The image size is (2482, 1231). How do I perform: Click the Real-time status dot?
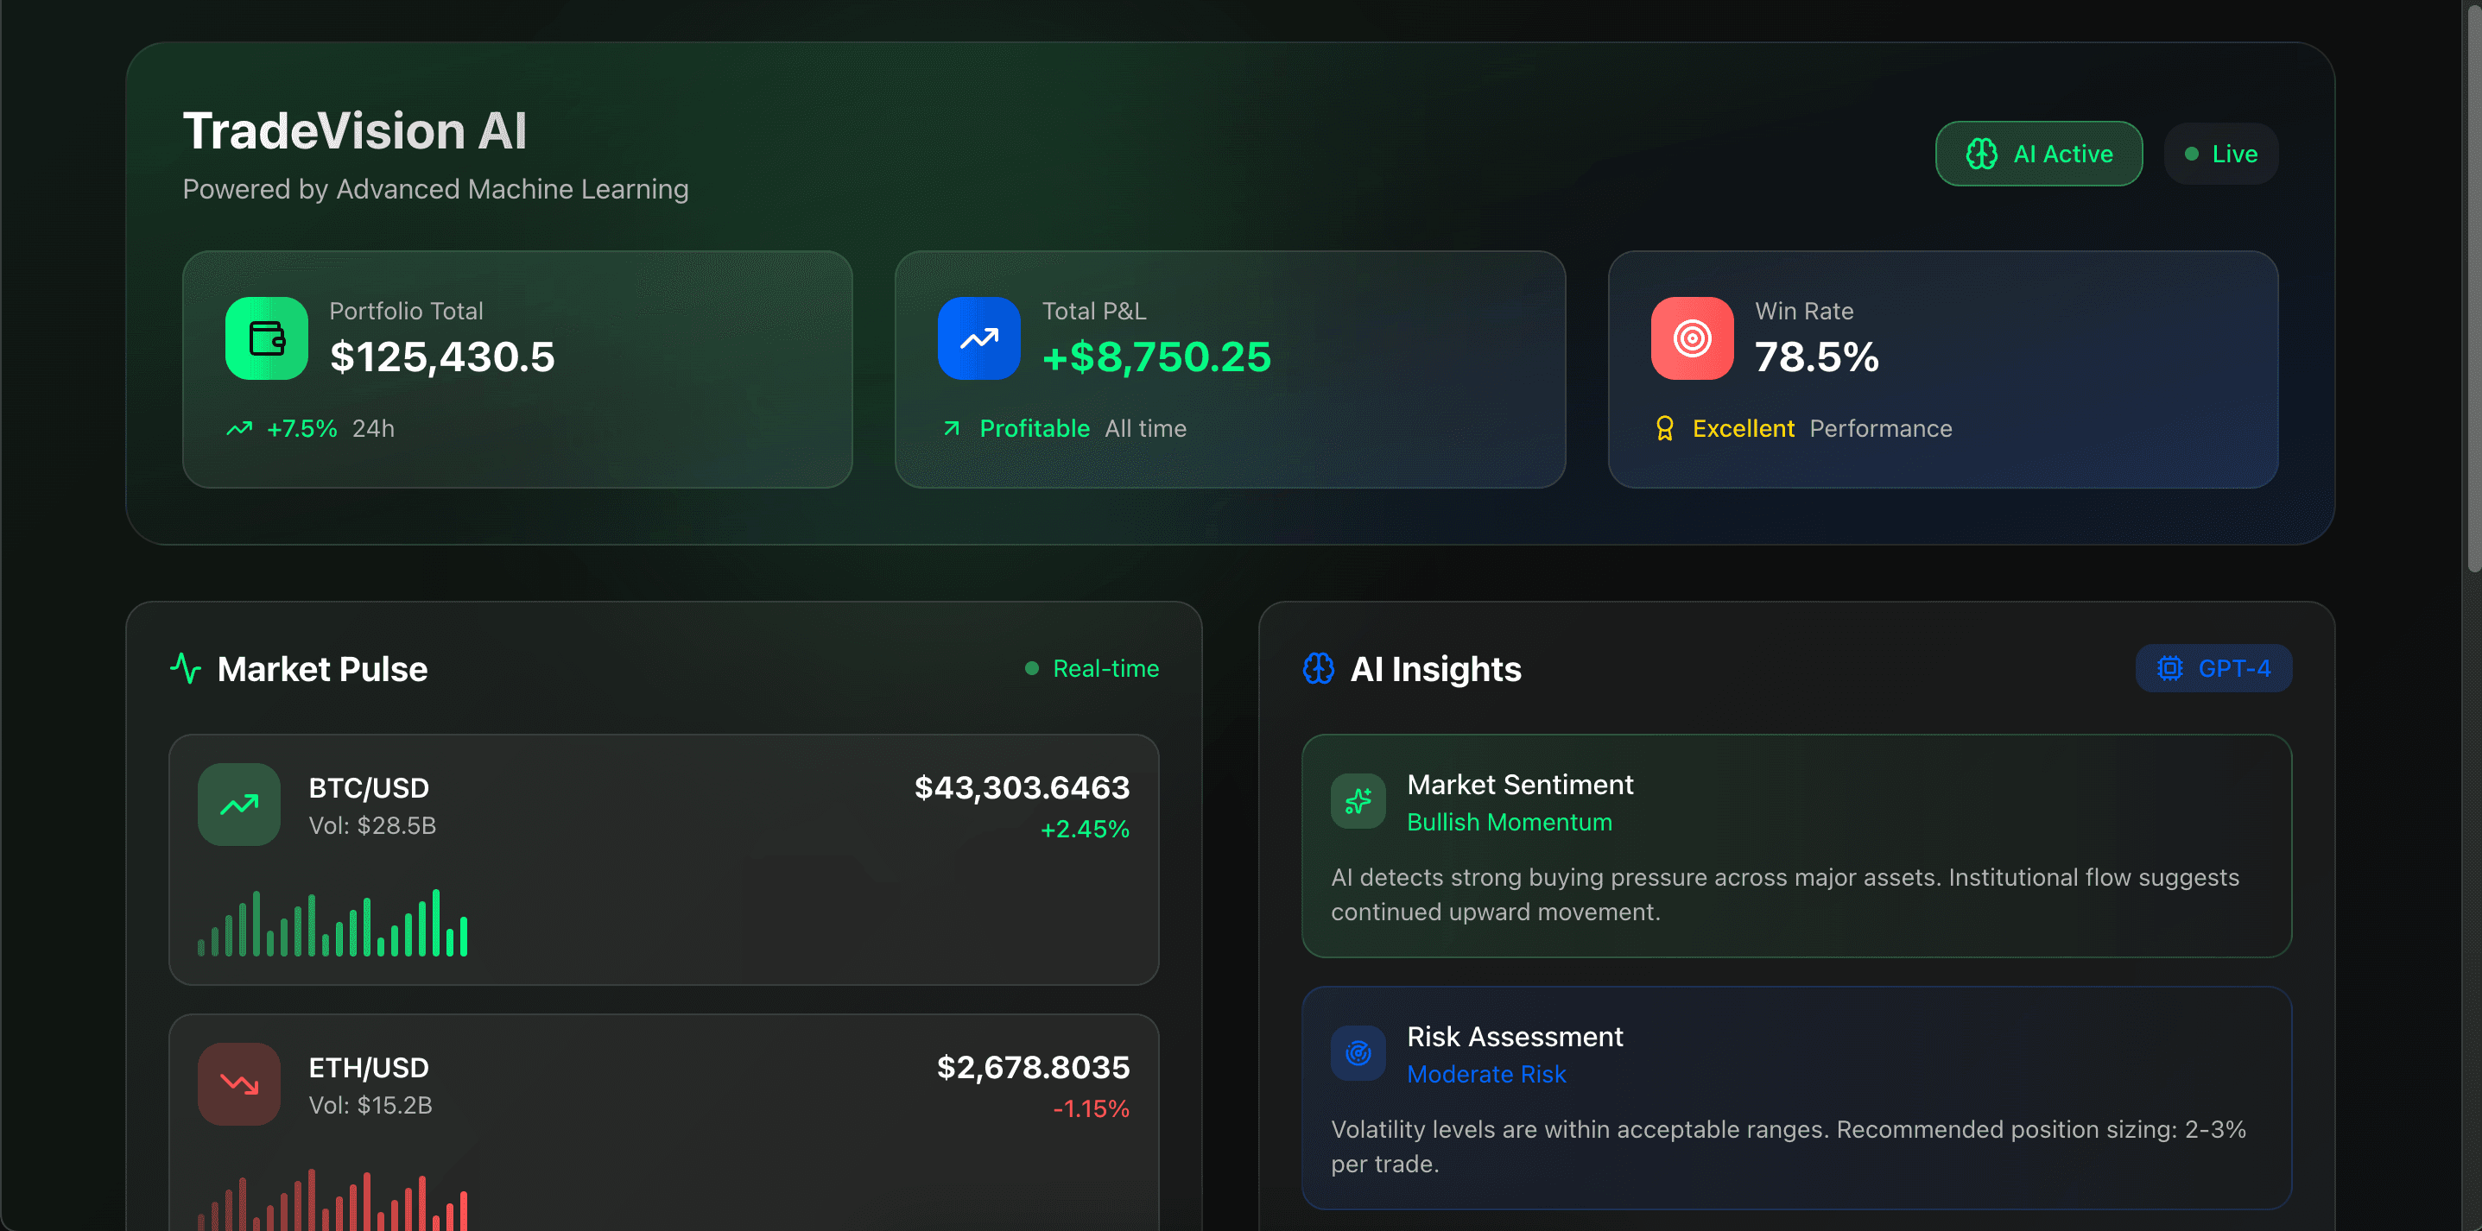(x=1031, y=667)
